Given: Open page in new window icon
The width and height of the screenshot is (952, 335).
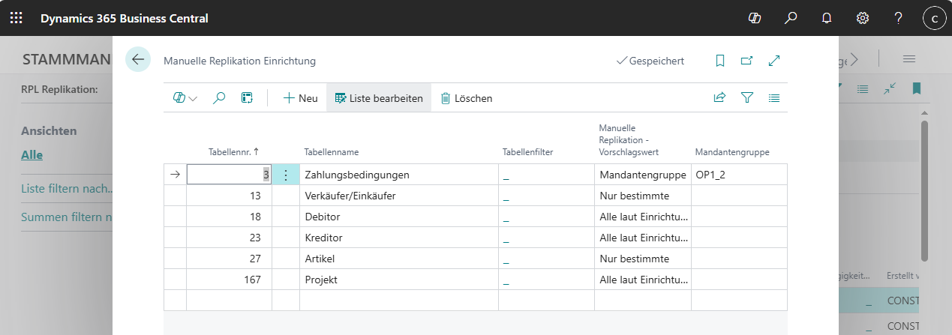Looking at the screenshot, I should point(746,61).
